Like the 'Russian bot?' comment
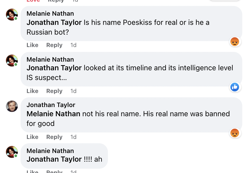252x173 pixels. point(32,45)
